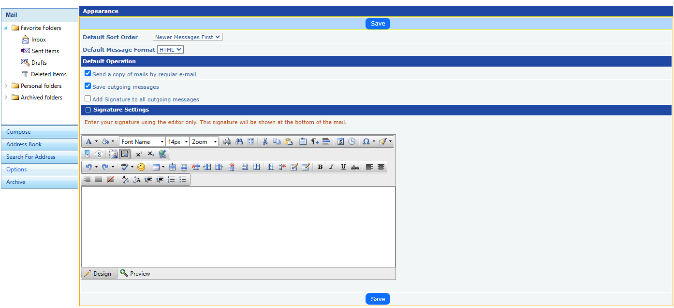Screen dimensions: 674x308
Task: Insert current time with the clock icon
Action: (352, 142)
